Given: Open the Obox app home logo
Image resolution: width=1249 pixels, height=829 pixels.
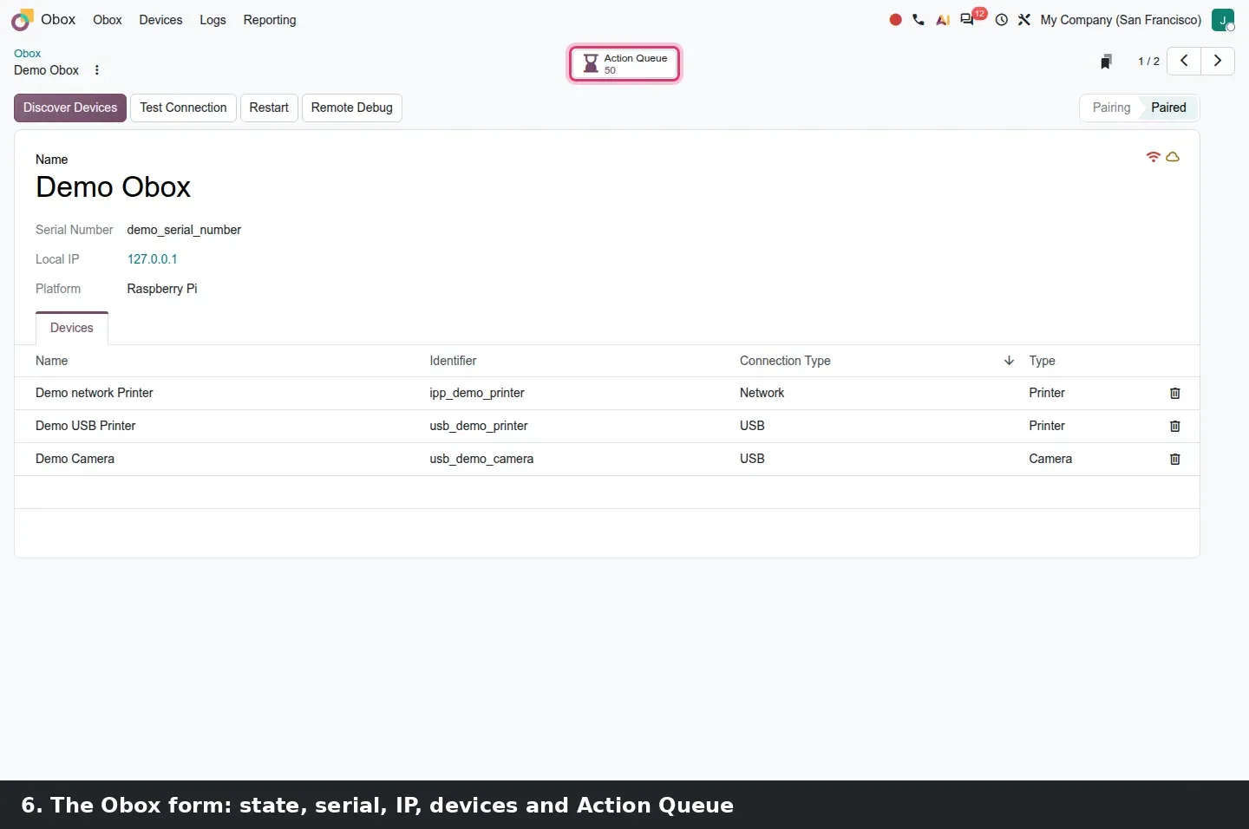Looking at the screenshot, I should [23, 19].
